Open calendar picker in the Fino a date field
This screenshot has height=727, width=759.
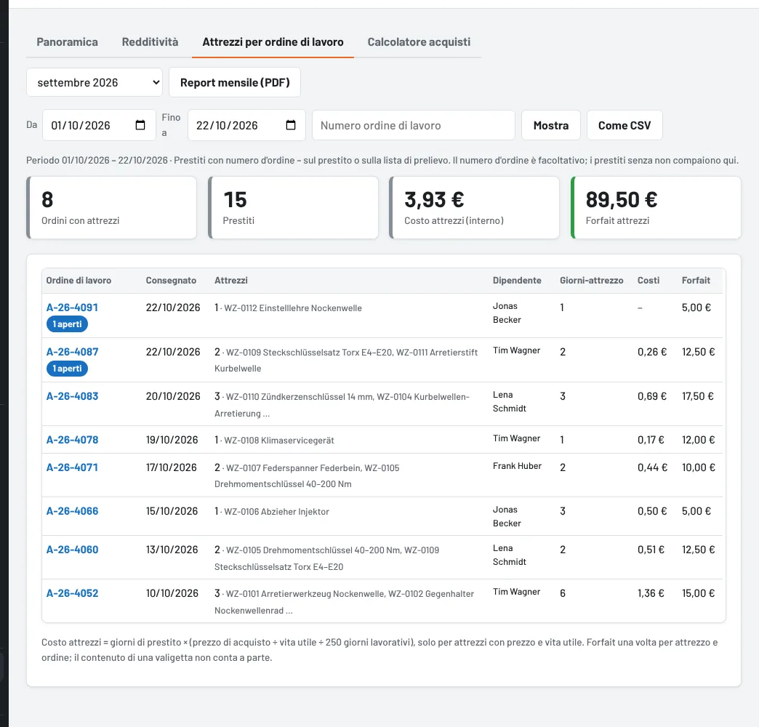[x=290, y=125]
